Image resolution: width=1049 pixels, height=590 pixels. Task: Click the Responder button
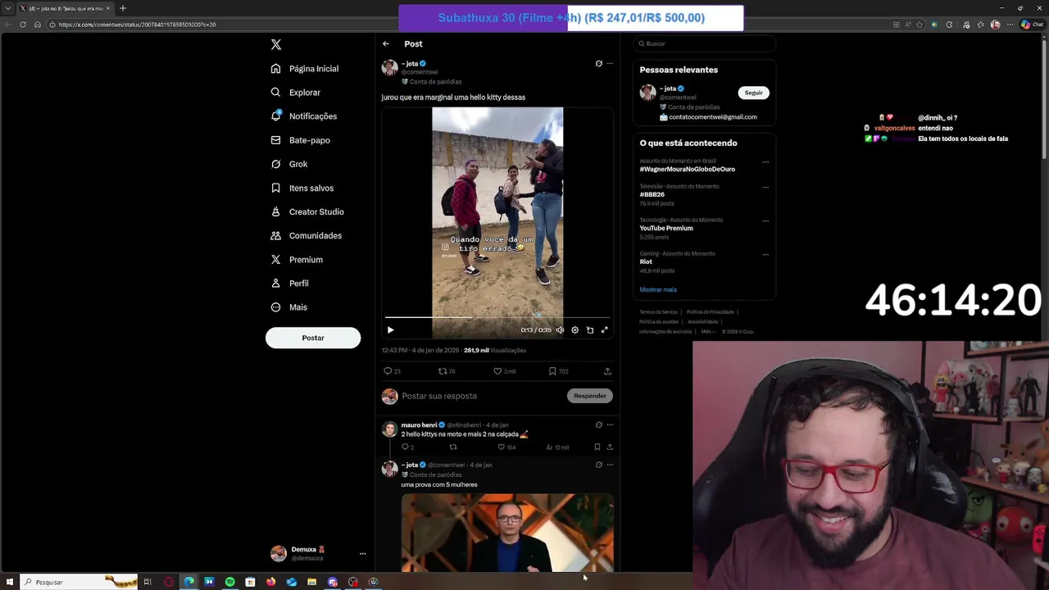(x=590, y=396)
